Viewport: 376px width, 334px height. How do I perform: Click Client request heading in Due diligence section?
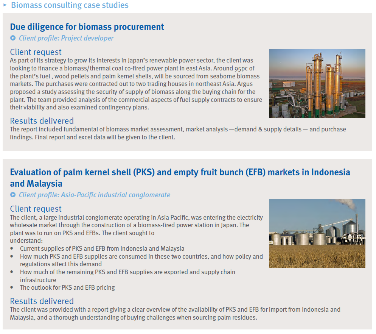(x=36, y=52)
